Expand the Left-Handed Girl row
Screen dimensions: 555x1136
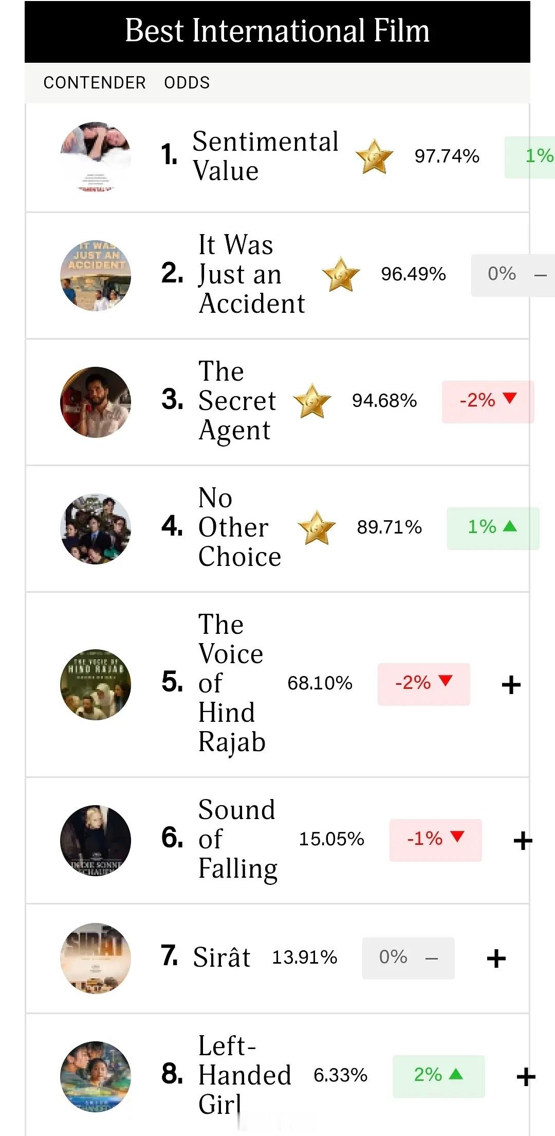(x=526, y=1077)
